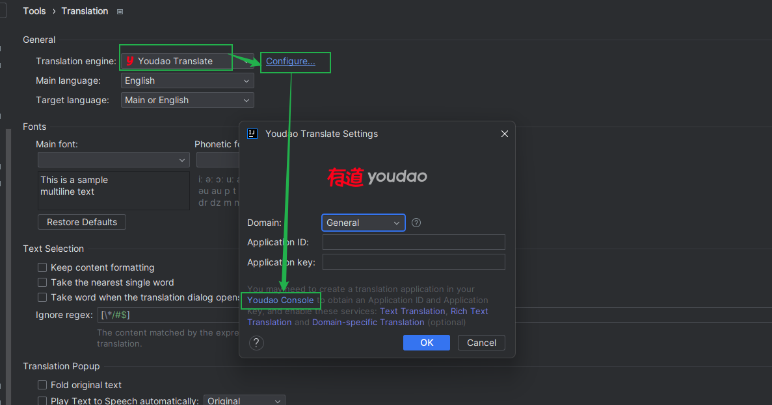Check Take word when the translation dialog opens

click(x=42, y=297)
